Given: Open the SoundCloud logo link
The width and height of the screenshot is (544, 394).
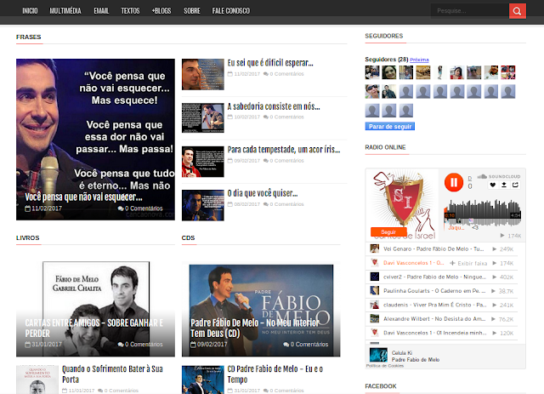Looking at the screenshot, I should coord(499,176).
